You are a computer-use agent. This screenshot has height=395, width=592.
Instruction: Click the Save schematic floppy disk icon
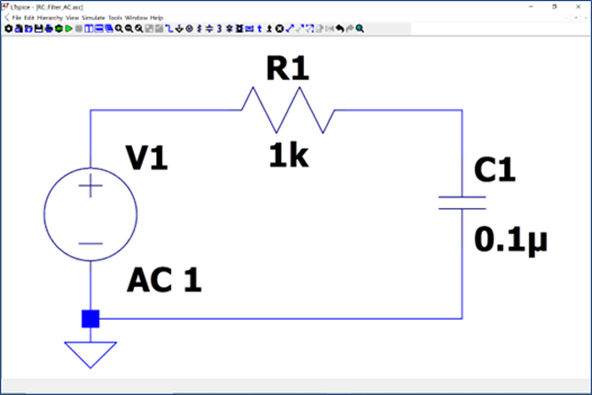(38, 29)
